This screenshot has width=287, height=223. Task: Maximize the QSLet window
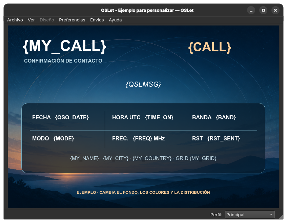point(263,10)
